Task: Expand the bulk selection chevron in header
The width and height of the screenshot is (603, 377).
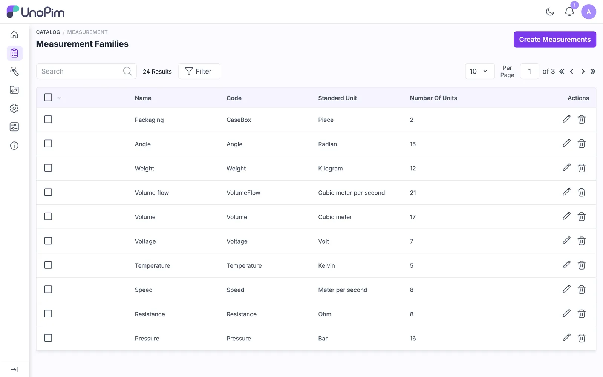Action: (59, 98)
